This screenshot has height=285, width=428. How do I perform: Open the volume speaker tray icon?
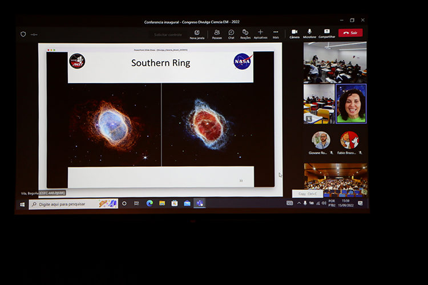tap(324, 203)
